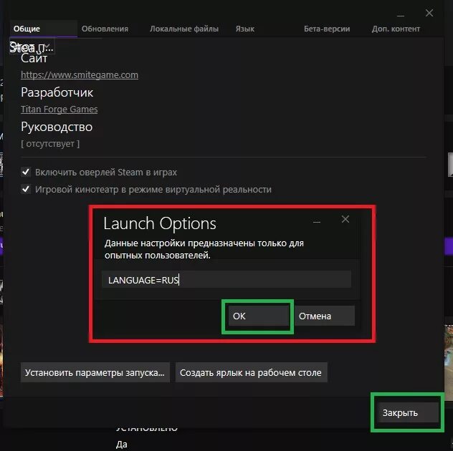This screenshot has height=451, width=453.
Task: Confirm Launch Options with OK
Action: (x=259, y=316)
